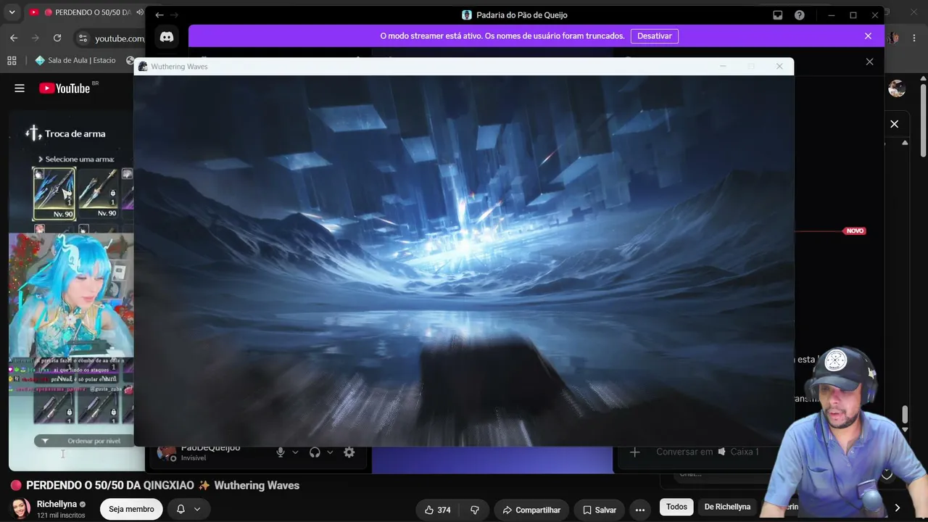Click the video title PERDENDO O 50/50 DA QINGXIAO
The image size is (928, 522).
tap(162, 485)
